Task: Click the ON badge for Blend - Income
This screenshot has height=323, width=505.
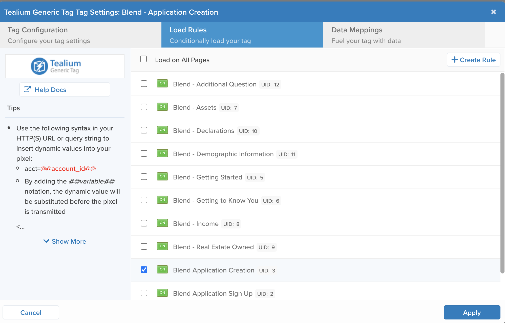Action: [162, 223]
